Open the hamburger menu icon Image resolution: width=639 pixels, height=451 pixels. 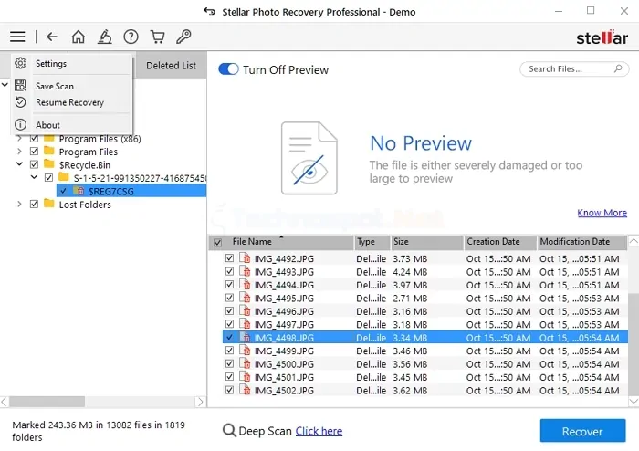[17, 37]
